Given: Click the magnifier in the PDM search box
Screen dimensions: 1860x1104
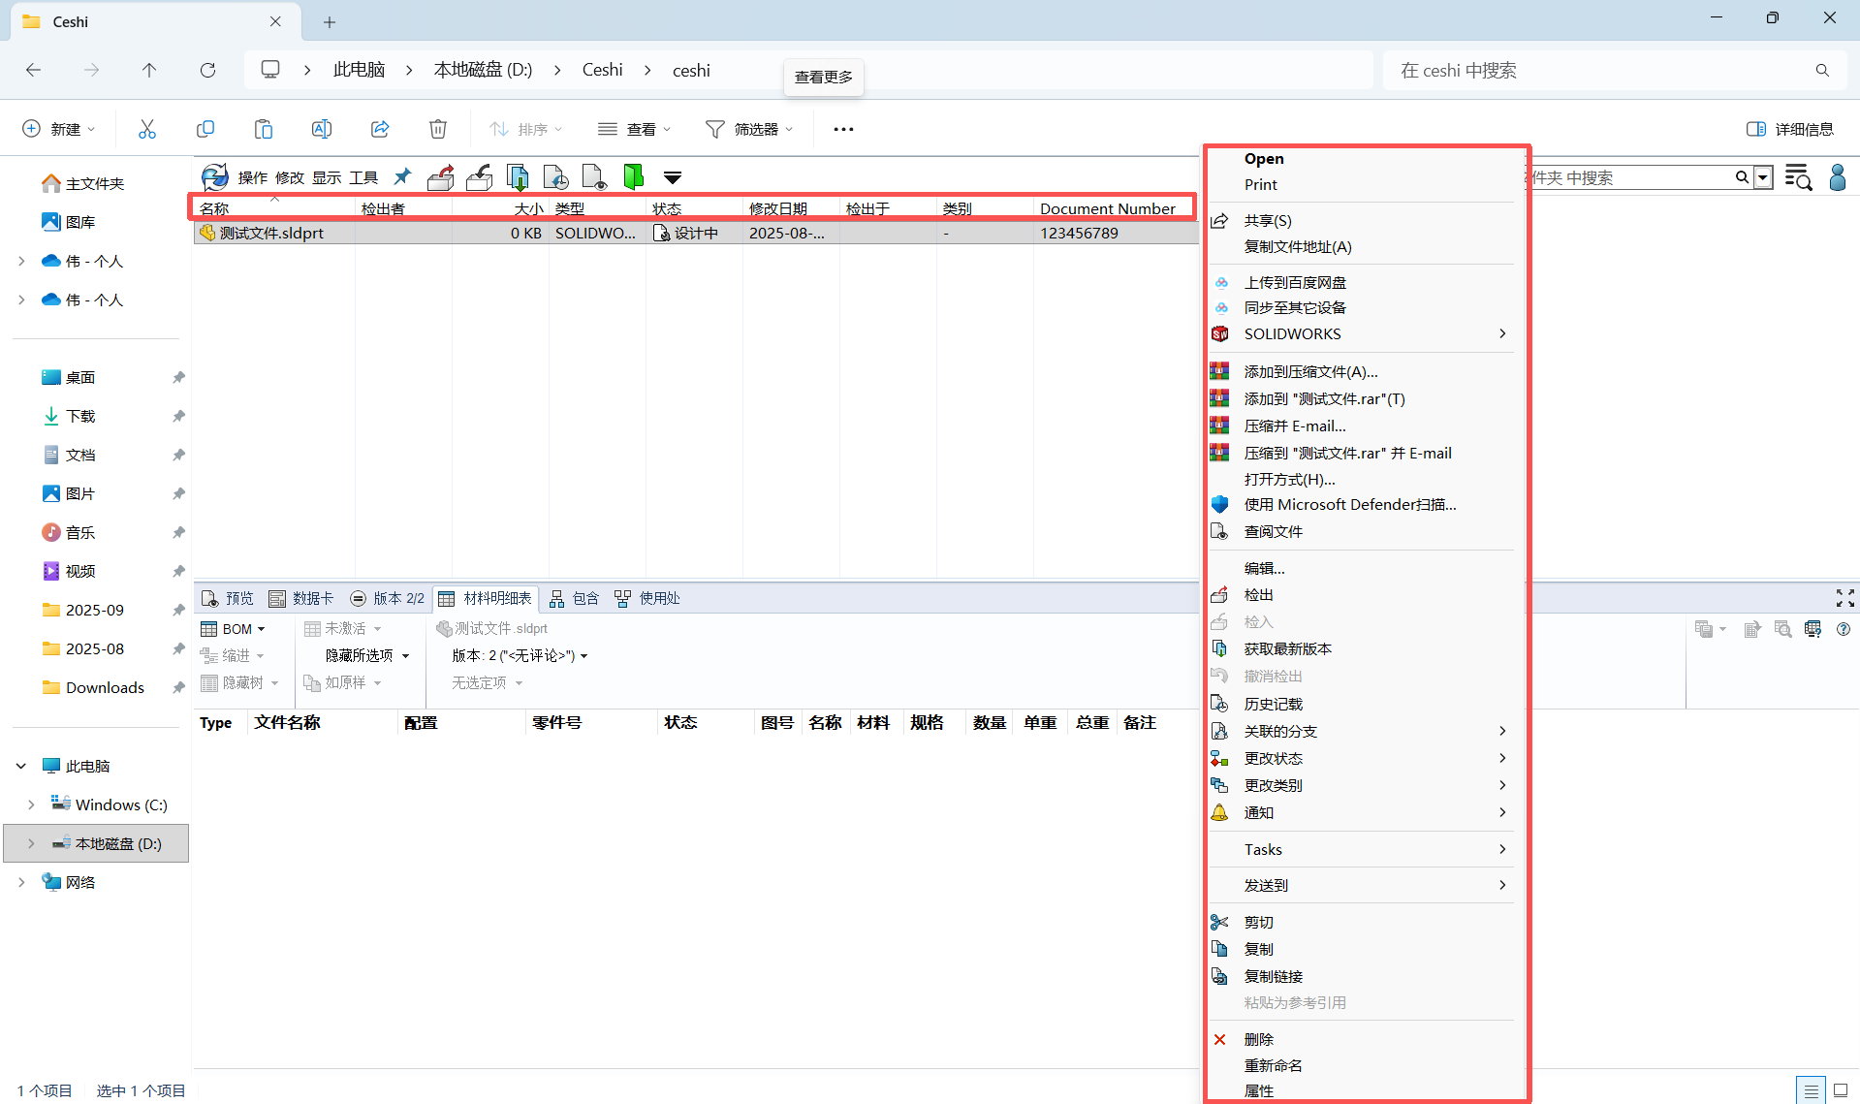Looking at the screenshot, I should 1742,177.
